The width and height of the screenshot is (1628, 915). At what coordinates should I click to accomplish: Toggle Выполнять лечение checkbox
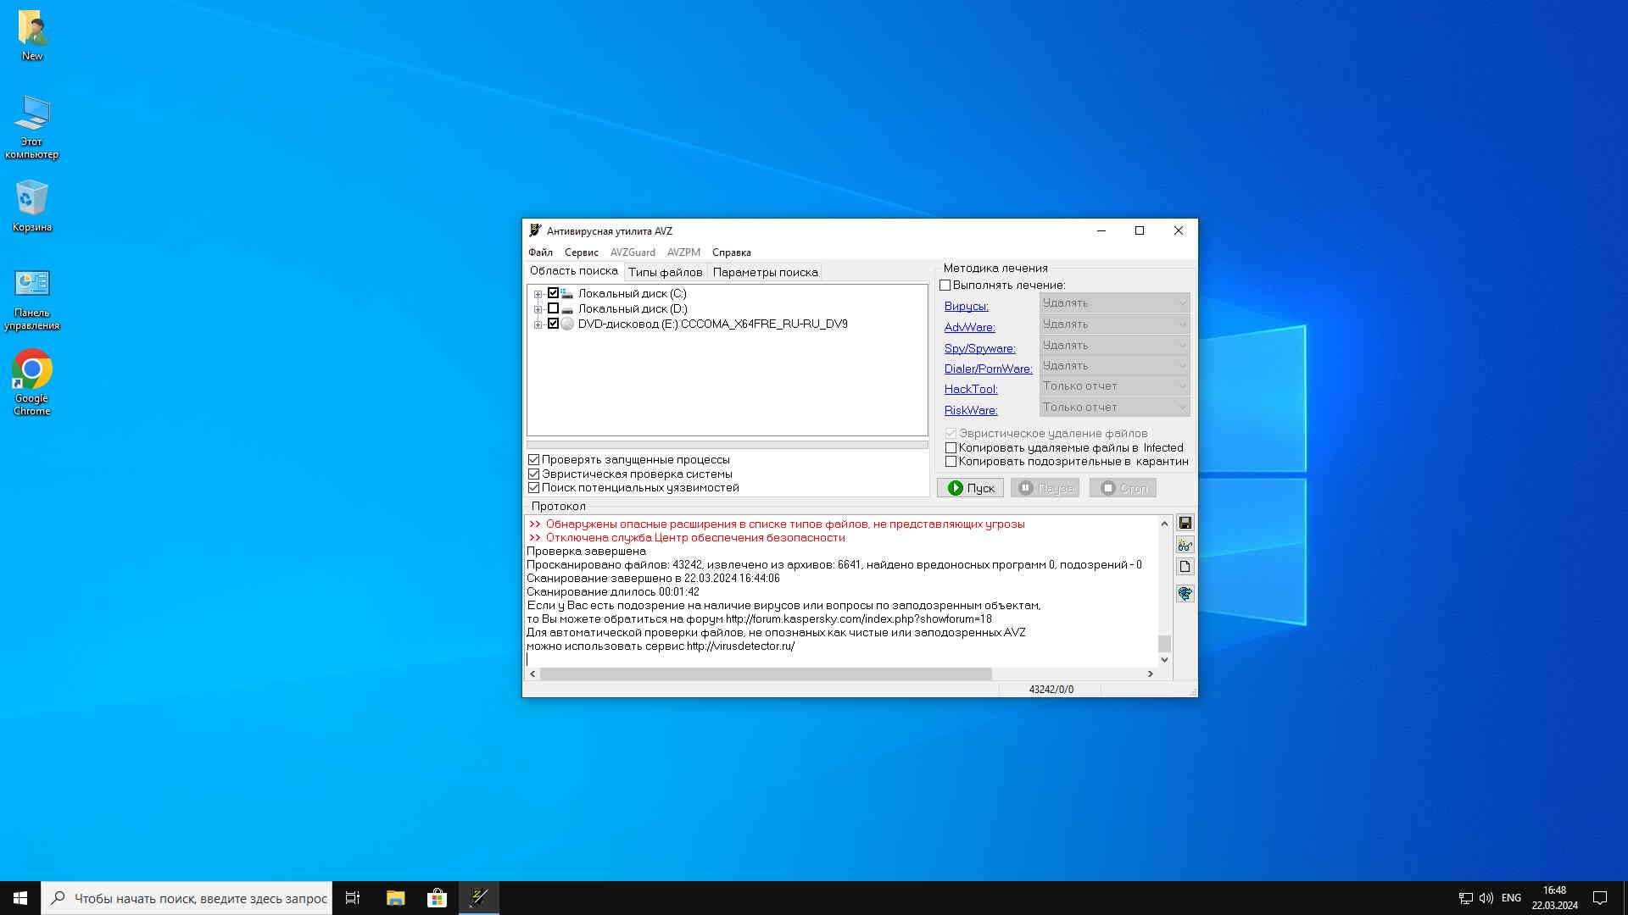tap(945, 286)
